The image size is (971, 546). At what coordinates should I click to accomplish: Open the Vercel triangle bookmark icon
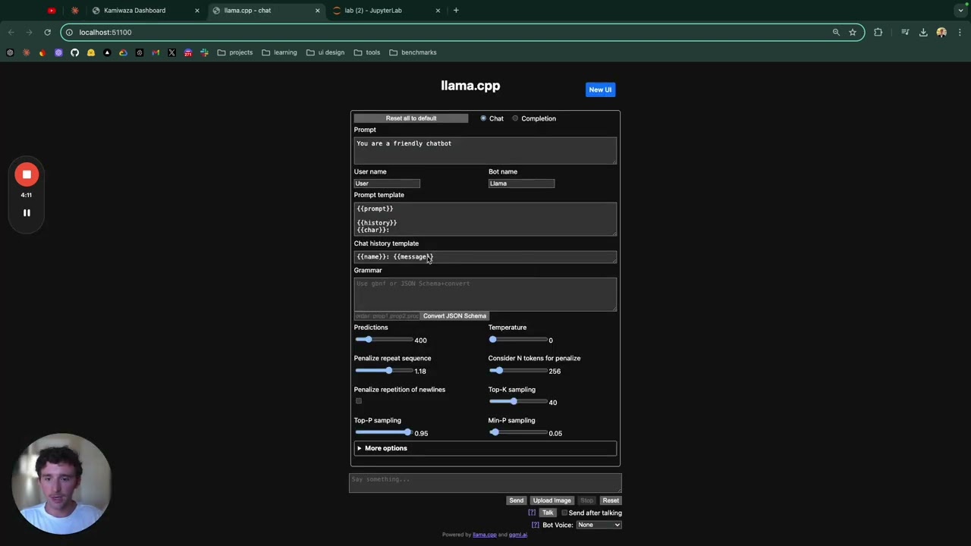[107, 52]
